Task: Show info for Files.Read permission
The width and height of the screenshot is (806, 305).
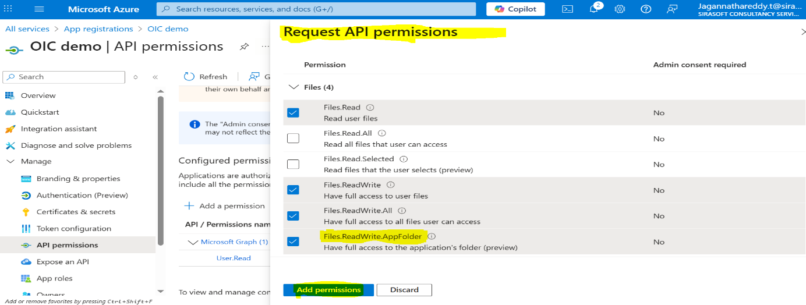Action: tap(370, 107)
